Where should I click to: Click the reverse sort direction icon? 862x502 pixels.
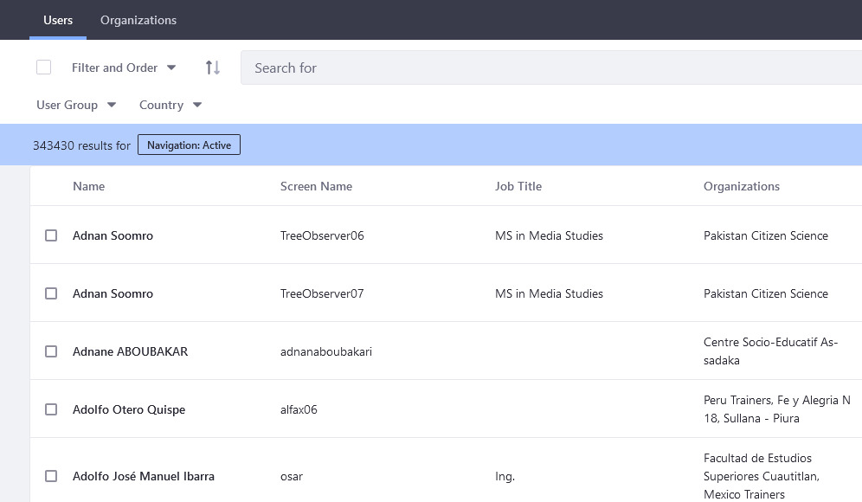coord(212,68)
